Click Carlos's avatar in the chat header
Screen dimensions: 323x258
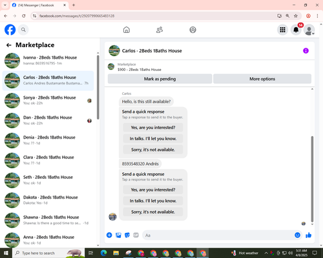point(114,51)
